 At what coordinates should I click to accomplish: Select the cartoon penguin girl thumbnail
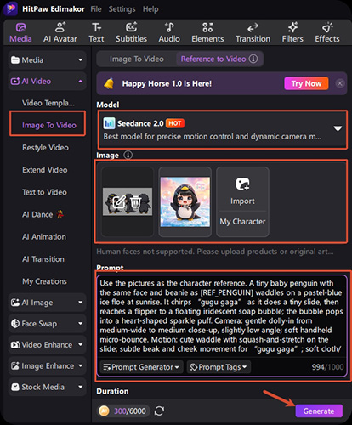pos(185,201)
